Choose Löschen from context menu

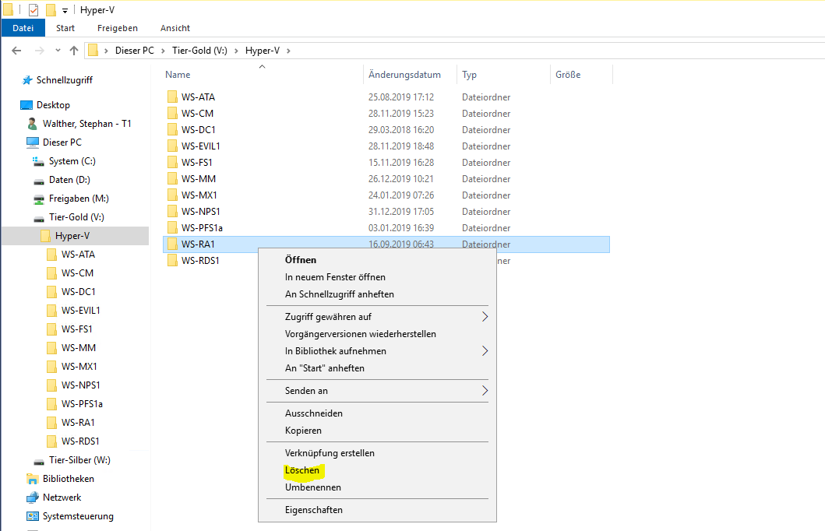(377, 470)
